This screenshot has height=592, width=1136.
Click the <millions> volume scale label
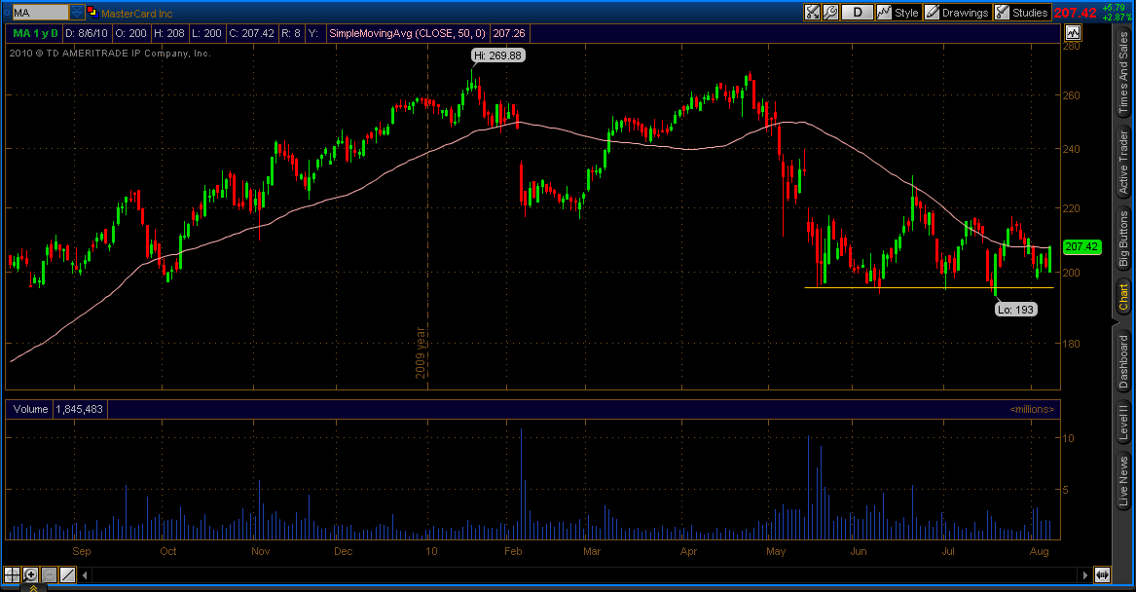pyautogui.click(x=1032, y=409)
